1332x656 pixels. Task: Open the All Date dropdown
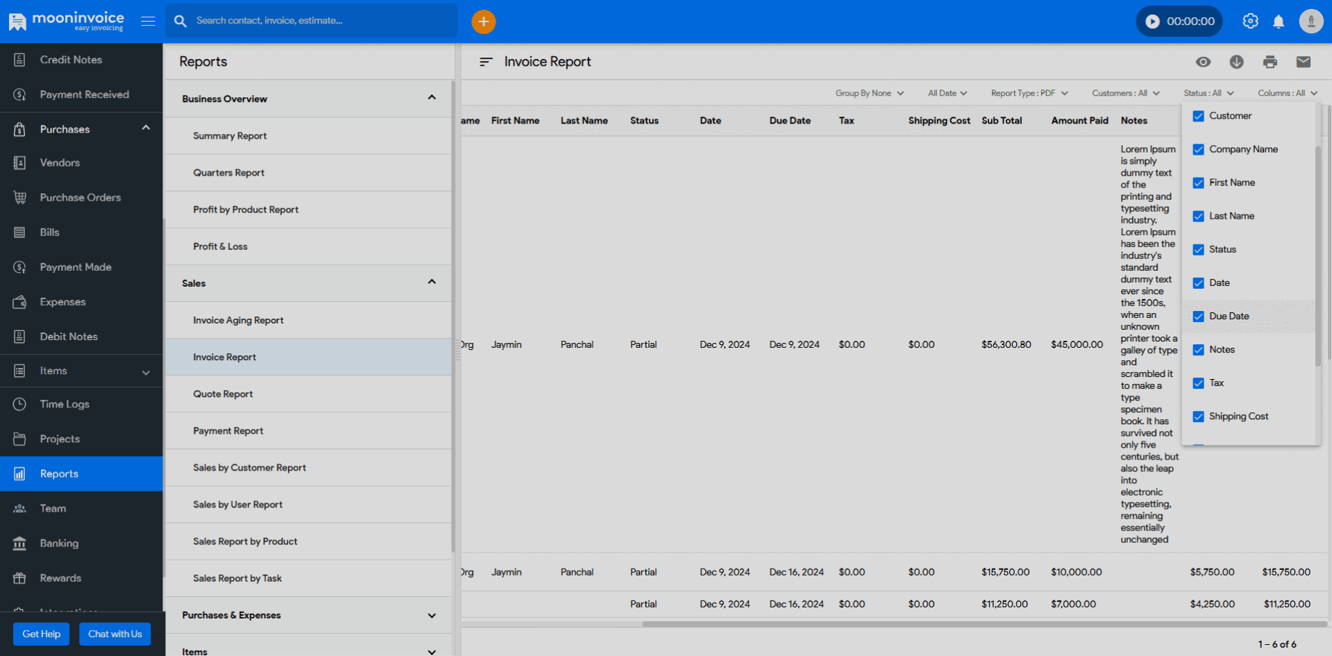tap(947, 93)
